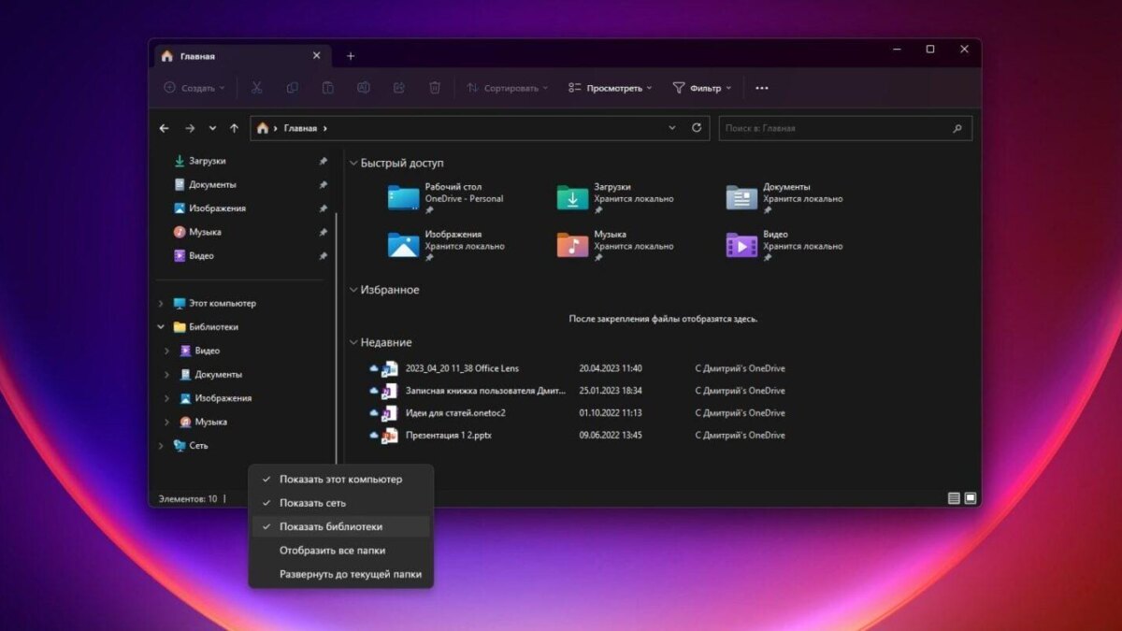1122x631 pixels.
Task: Click the Paste icon in the toolbar
Action: [x=327, y=87]
